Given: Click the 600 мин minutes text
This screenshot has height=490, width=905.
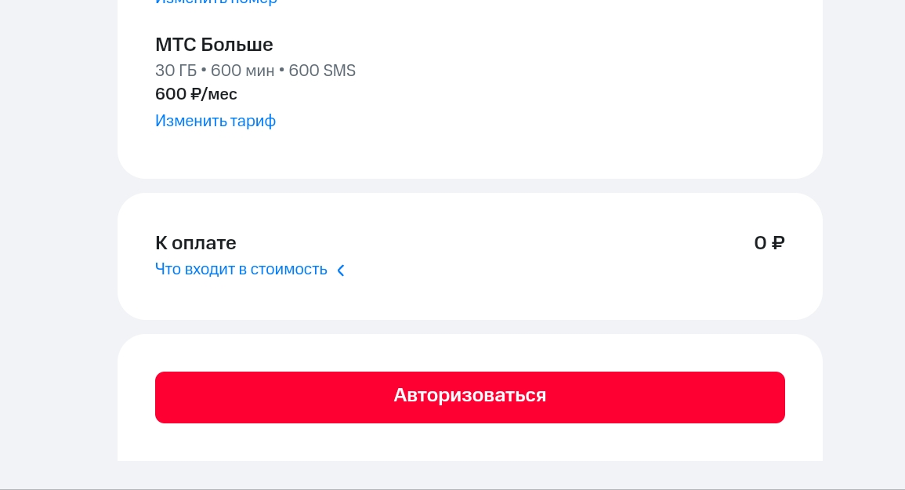Looking at the screenshot, I should coord(242,71).
